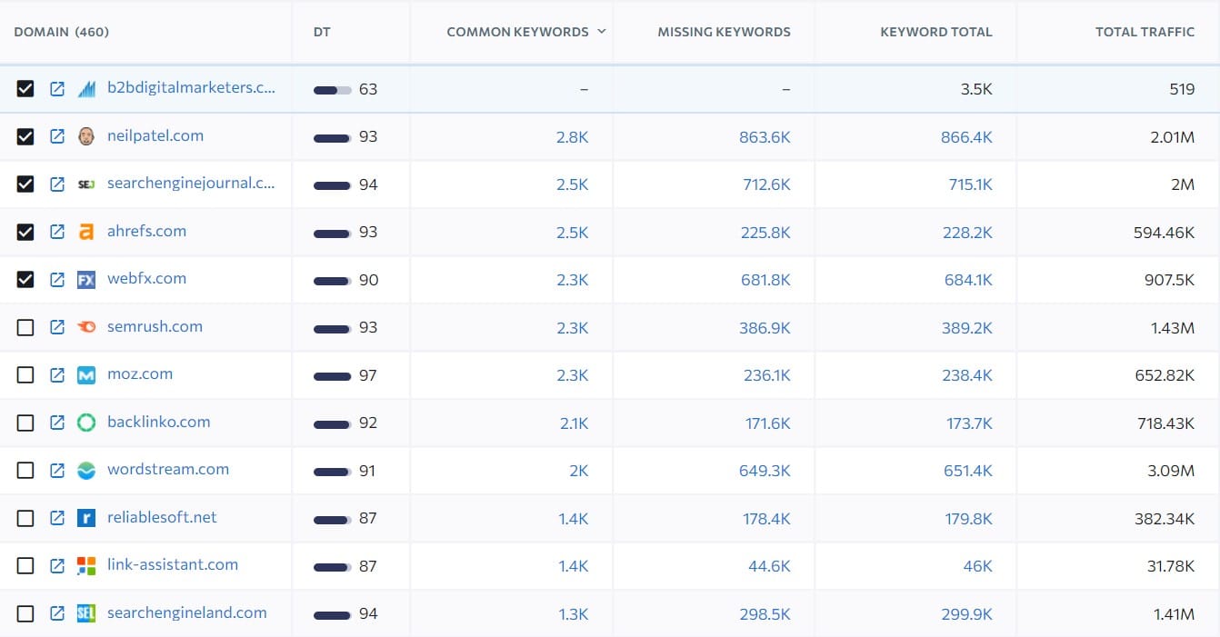The height and width of the screenshot is (637, 1220).
Task: Check the searchengineland.com checkbox
Action: click(x=25, y=613)
